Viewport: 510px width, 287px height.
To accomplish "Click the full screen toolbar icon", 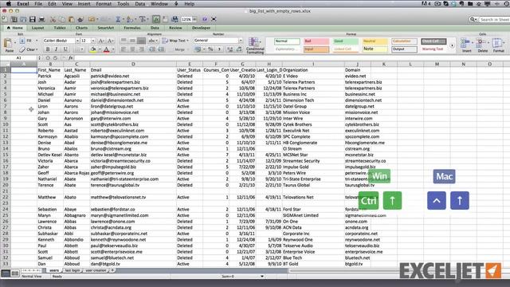I will (214, 19).
